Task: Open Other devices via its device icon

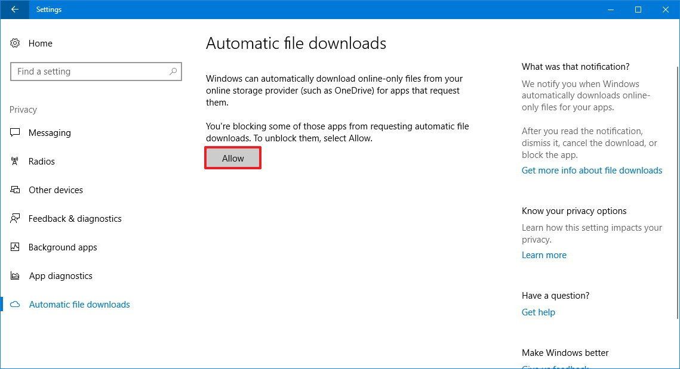Action: (16, 190)
